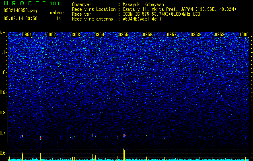
Task: Click the 0952 time marker
Action: 51,35
